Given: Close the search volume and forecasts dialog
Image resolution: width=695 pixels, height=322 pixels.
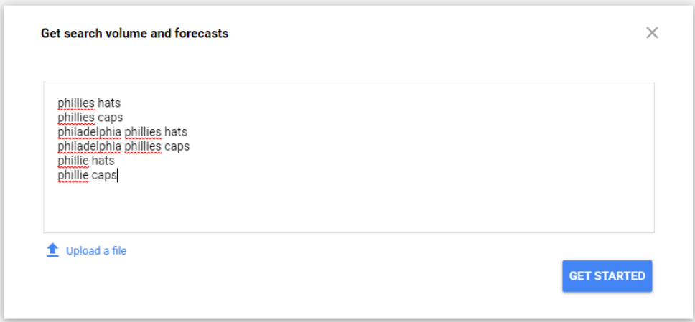Looking at the screenshot, I should 652,32.
